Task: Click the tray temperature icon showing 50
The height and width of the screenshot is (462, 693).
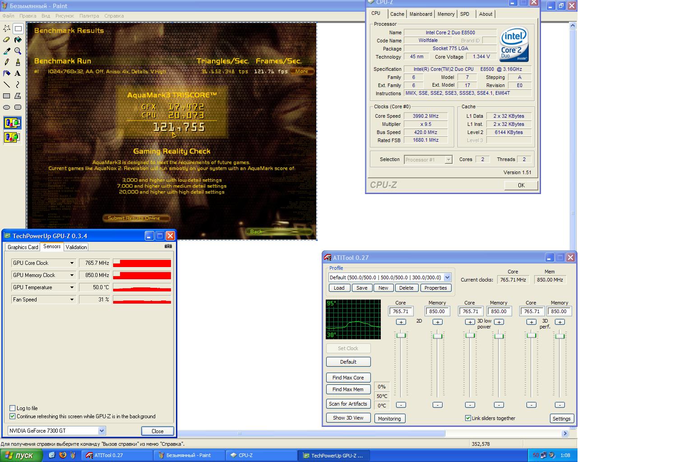Action: 536,455
